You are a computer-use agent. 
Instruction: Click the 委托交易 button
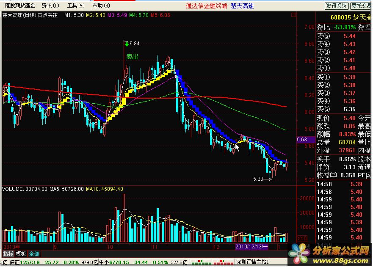361,6
